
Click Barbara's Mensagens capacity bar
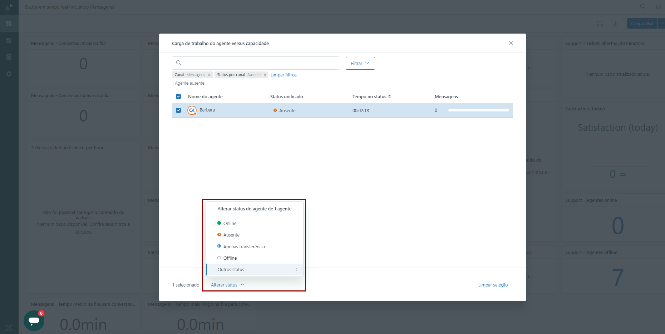[x=478, y=110]
